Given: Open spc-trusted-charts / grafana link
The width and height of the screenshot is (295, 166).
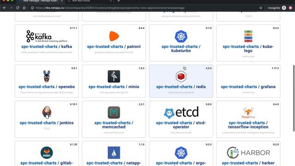Looking at the screenshot, I should 248,87.
